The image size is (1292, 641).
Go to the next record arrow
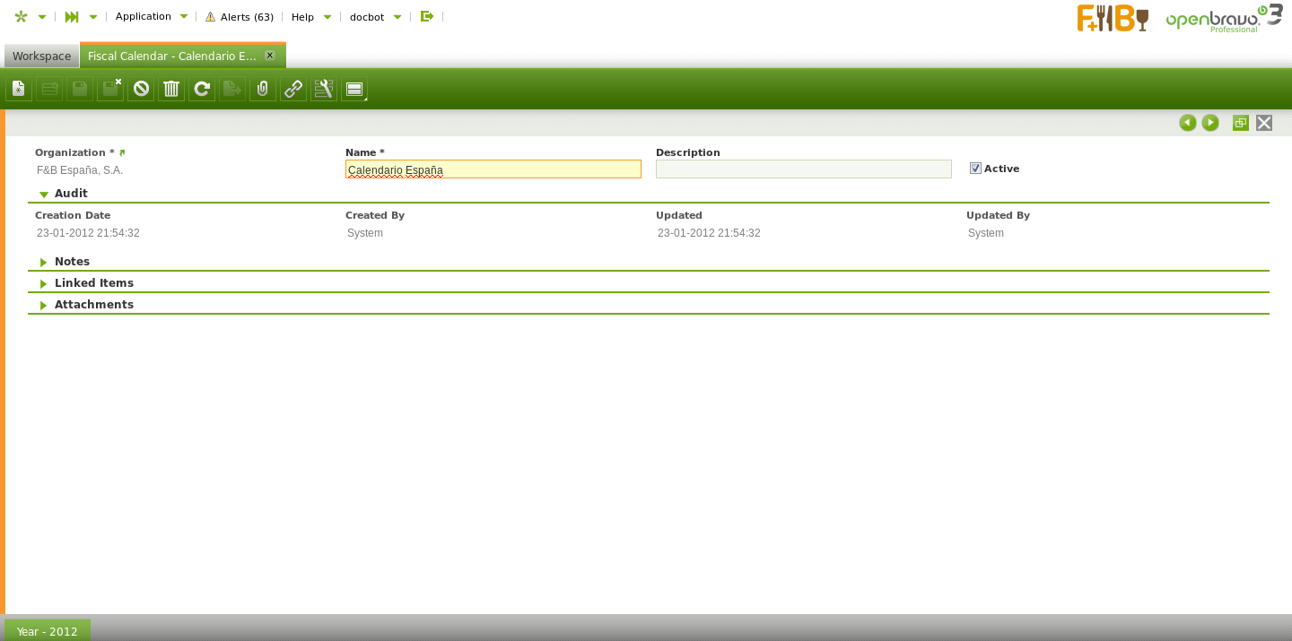click(x=1210, y=123)
